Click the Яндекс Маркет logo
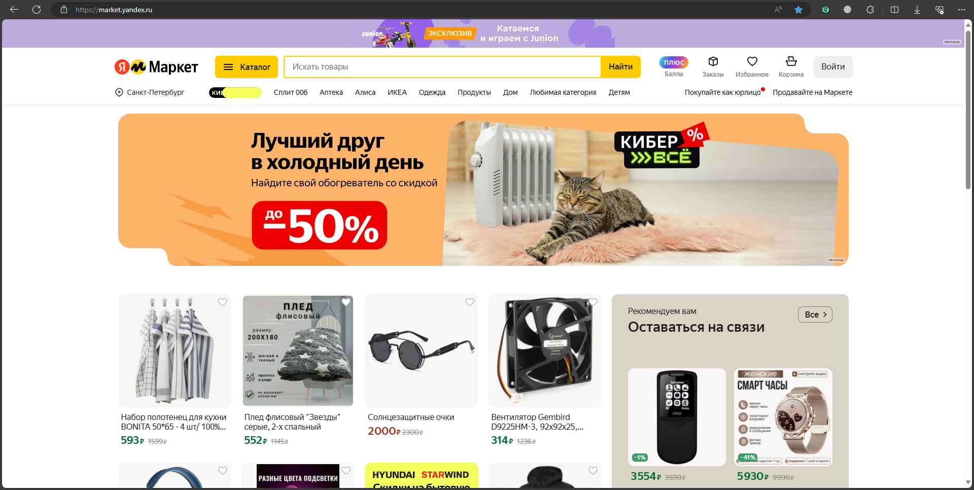 tap(156, 66)
